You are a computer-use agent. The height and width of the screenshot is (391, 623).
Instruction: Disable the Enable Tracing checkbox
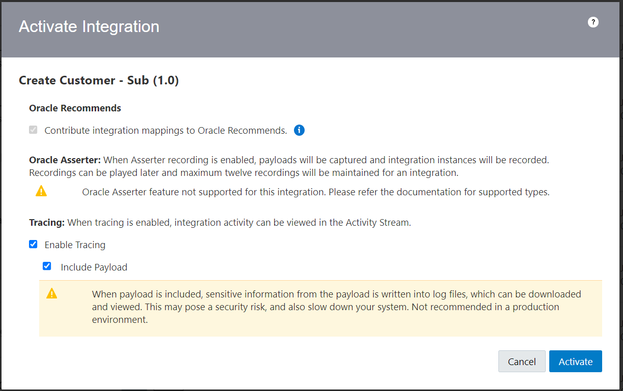33,244
